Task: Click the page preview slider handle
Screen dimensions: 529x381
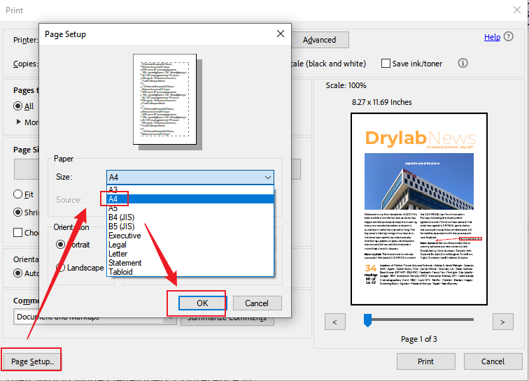Action: (368, 320)
